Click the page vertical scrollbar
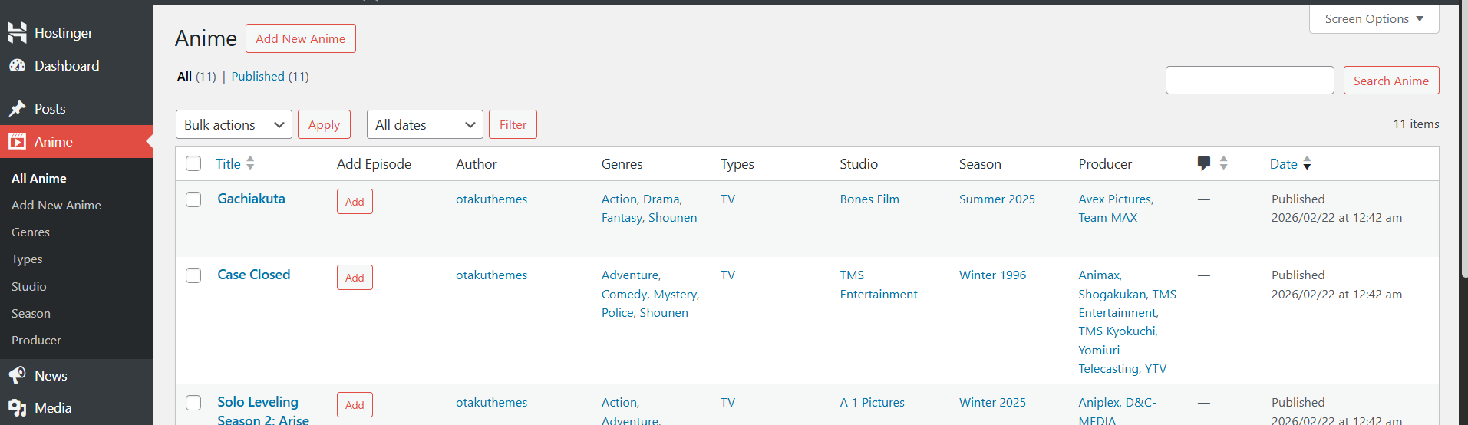This screenshot has height=425, width=1468. [1464, 138]
